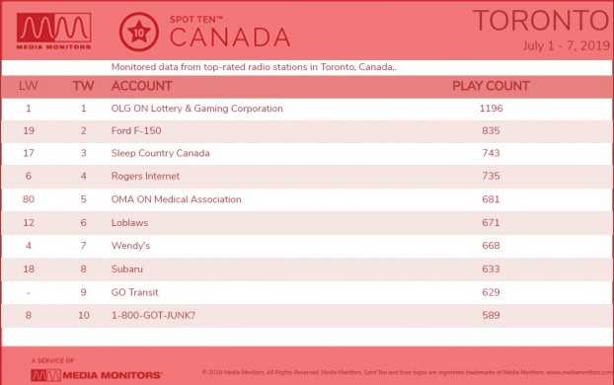This screenshot has height=385, width=614.
Task: Click the July 1 - 7, 2019 date
Action: (567, 46)
